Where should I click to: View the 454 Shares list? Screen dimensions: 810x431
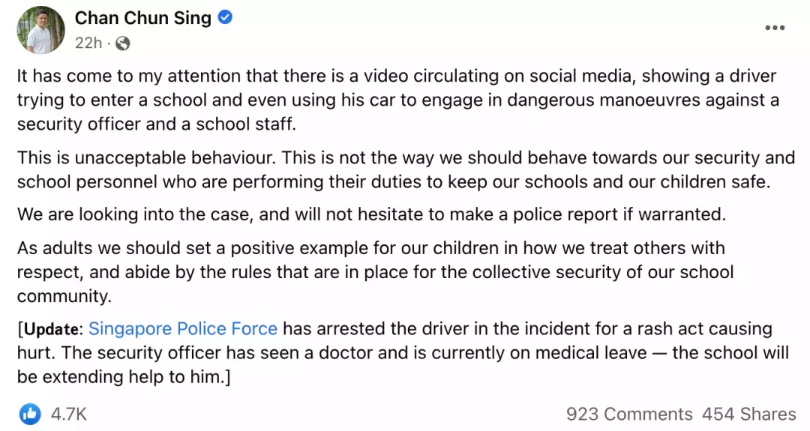748,414
